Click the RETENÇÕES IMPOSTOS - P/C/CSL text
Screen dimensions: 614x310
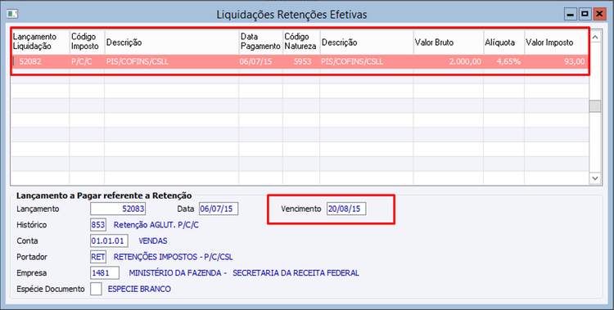click(x=173, y=257)
